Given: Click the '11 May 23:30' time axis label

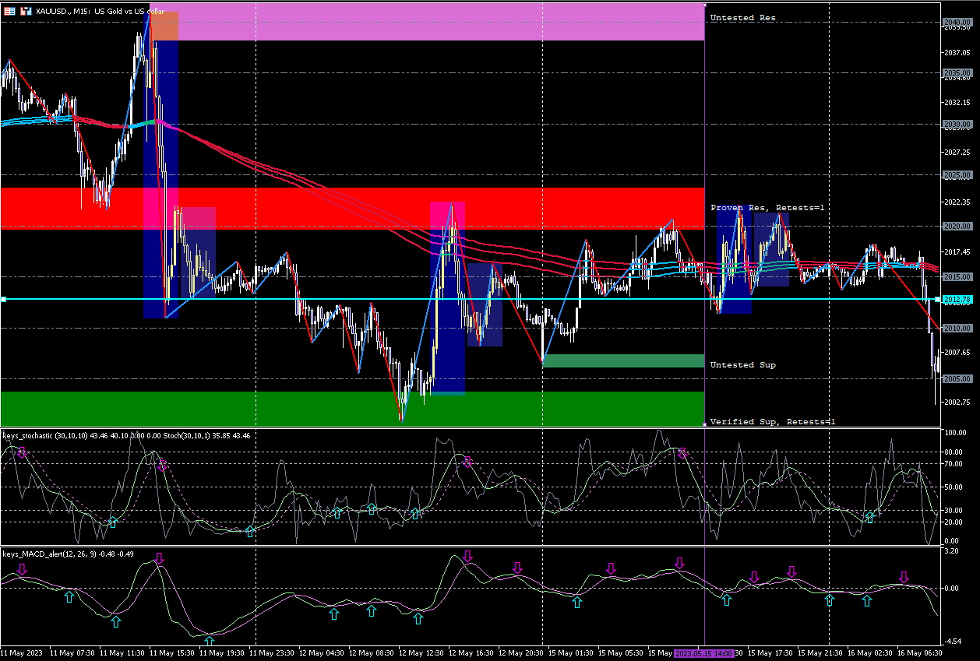Looking at the screenshot, I should tap(272, 653).
